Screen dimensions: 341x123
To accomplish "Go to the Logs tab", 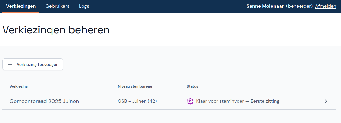I will (84, 6).
